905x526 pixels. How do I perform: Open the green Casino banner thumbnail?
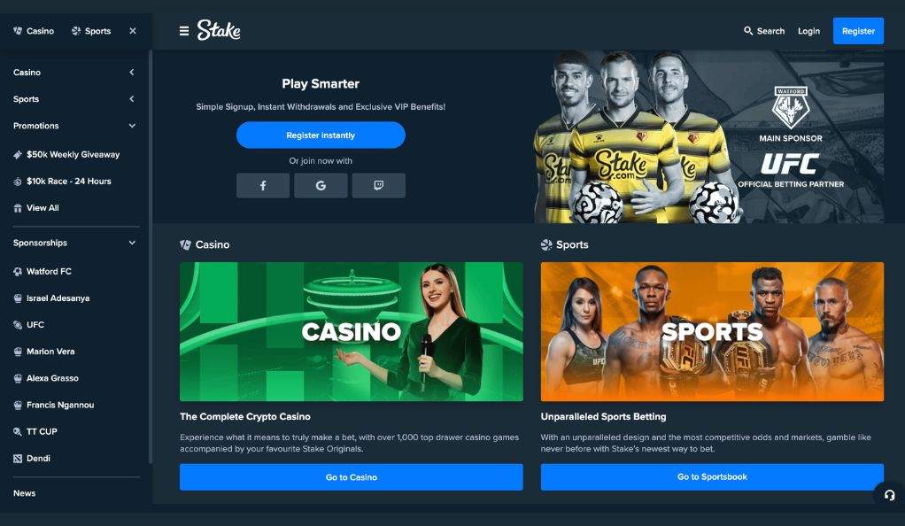[x=352, y=331]
